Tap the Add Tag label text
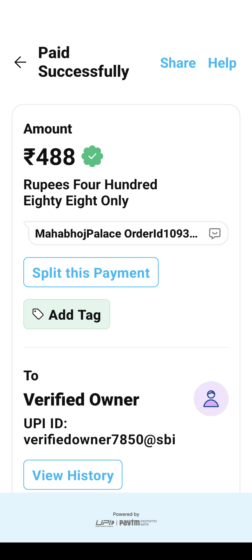 pos(75,315)
